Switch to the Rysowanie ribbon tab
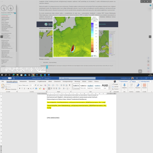Viewport: 153px width, 153px height. click(32, 81)
